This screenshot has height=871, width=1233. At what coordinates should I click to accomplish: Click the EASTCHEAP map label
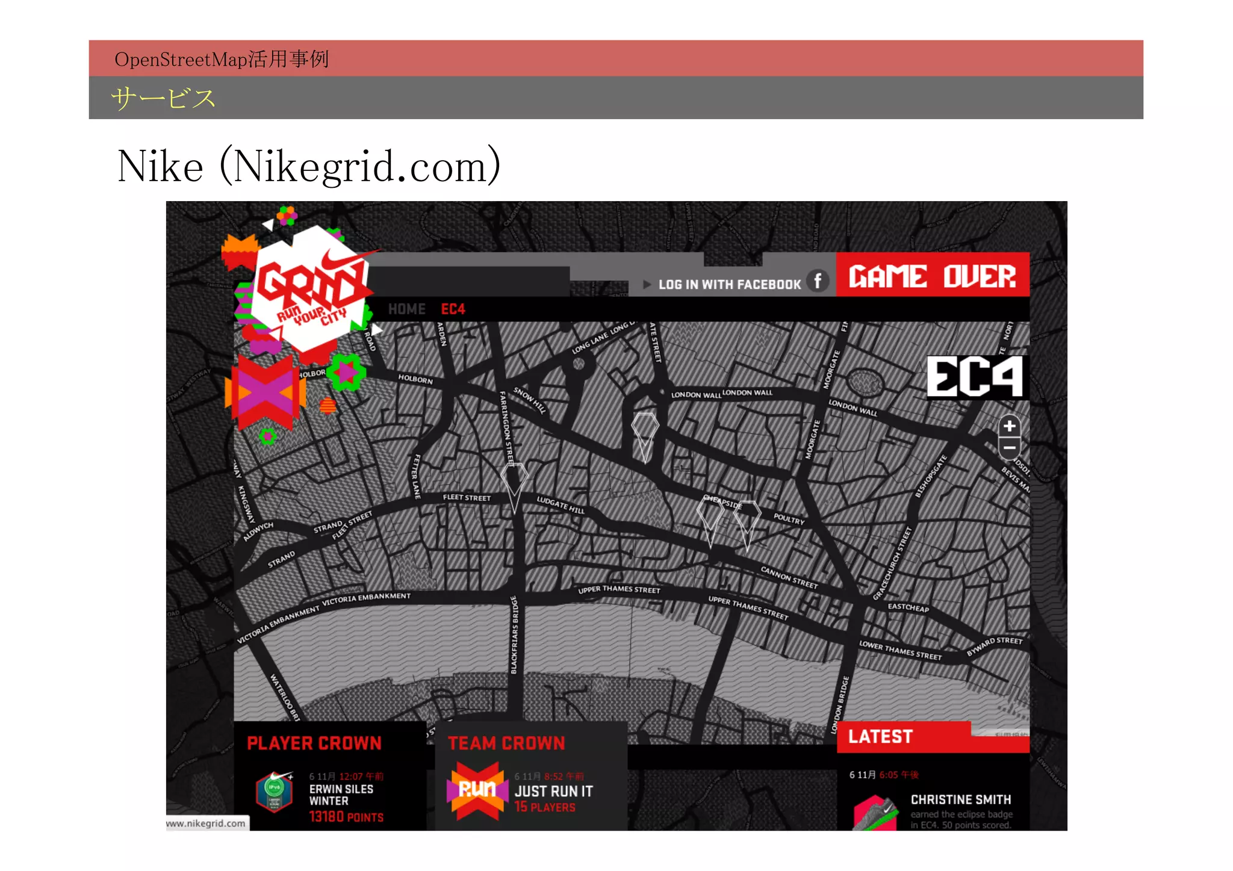pos(908,607)
